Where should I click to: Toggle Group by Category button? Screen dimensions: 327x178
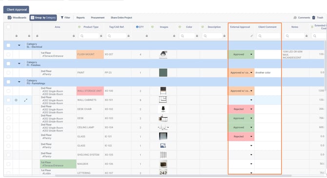tap(43, 18)
